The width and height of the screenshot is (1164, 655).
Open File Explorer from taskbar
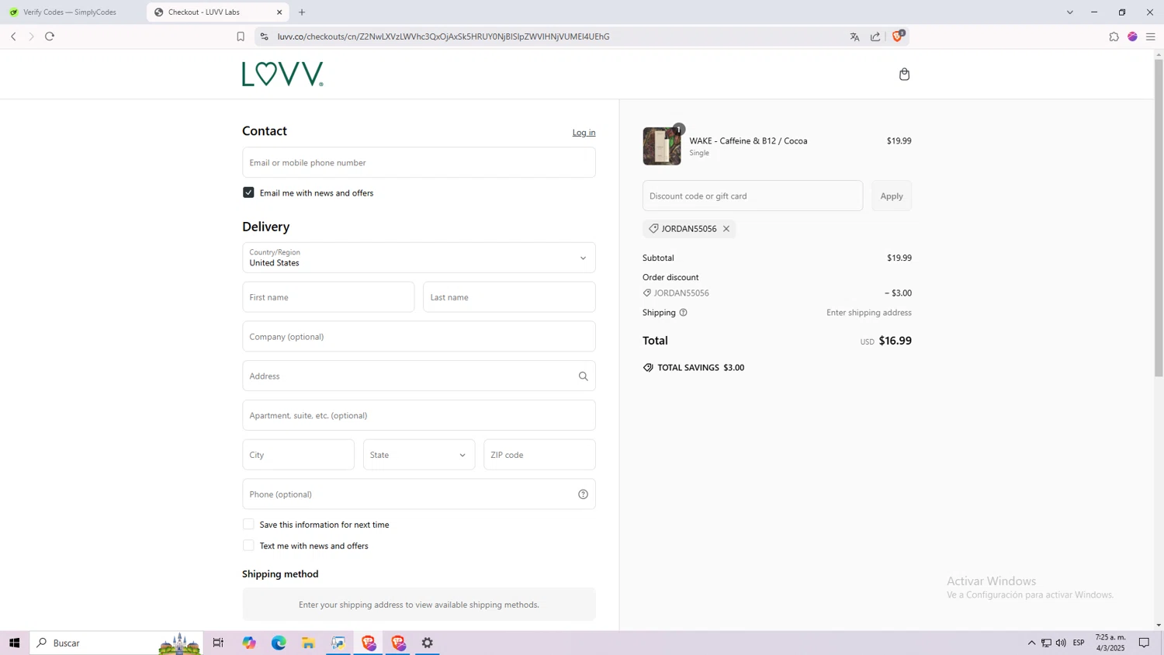(308, 643)
